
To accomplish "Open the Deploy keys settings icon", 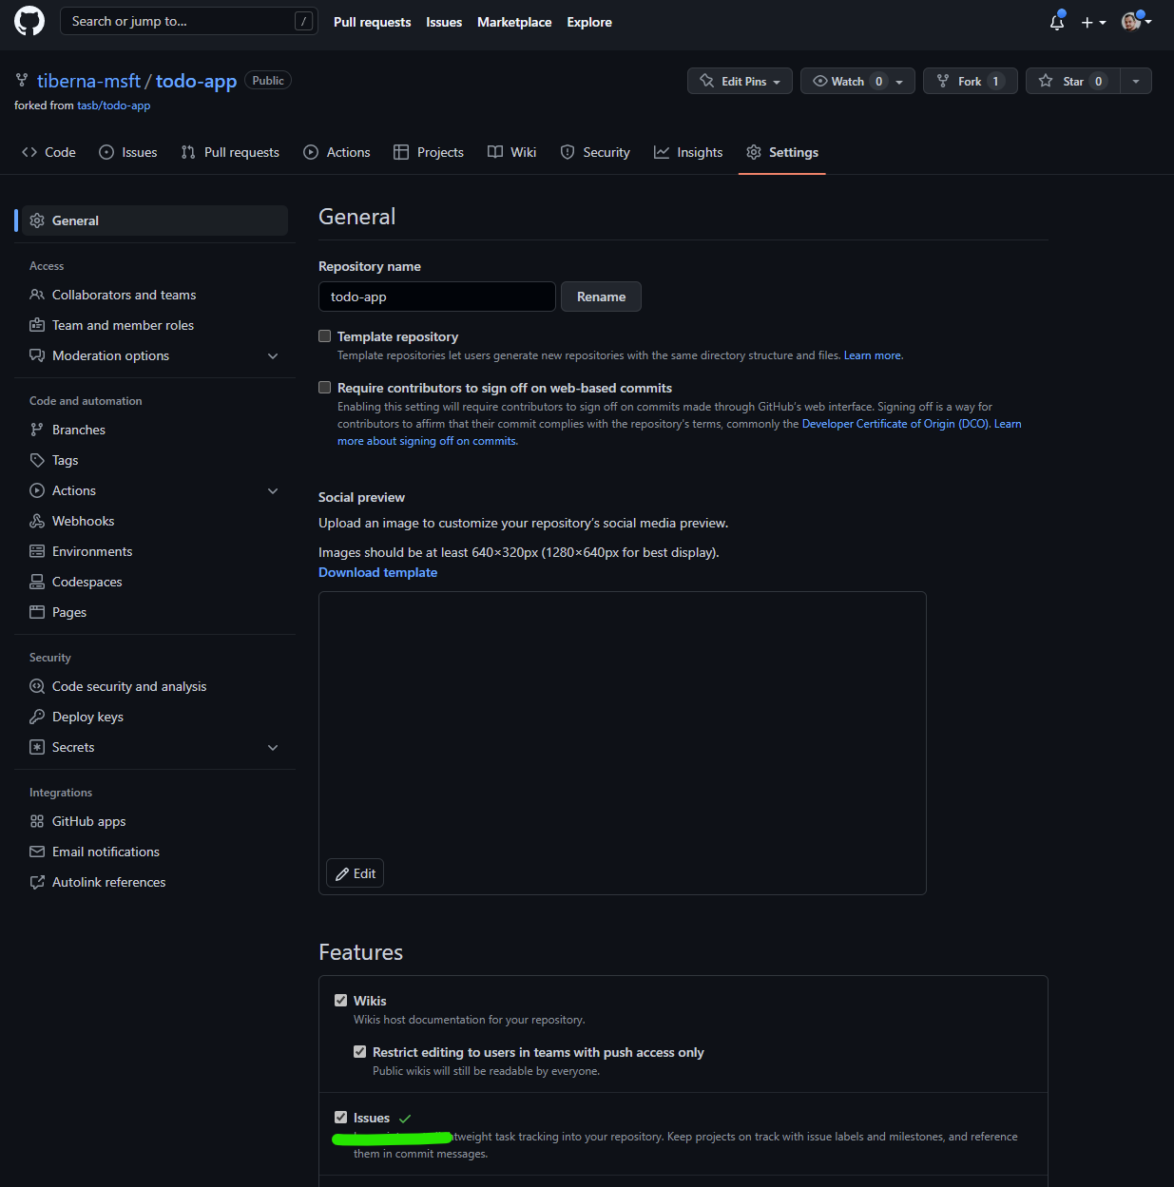I will (x=36, y=717).
